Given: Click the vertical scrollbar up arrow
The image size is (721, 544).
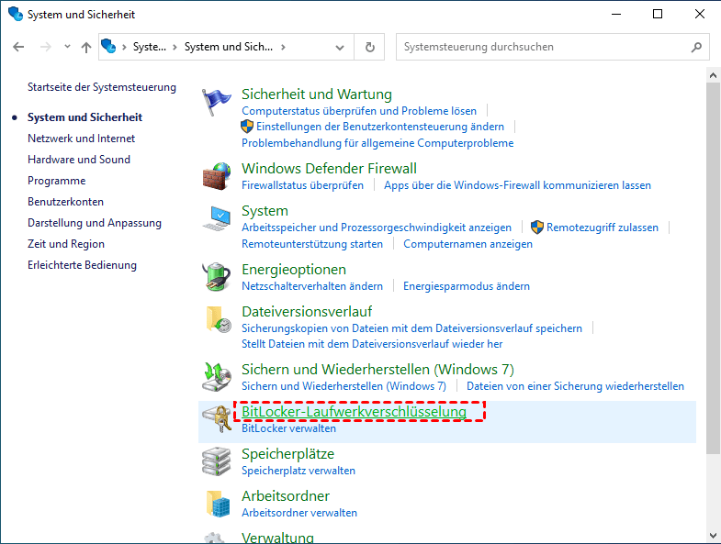Looking at the screenshot, I should tap(713, 75).
